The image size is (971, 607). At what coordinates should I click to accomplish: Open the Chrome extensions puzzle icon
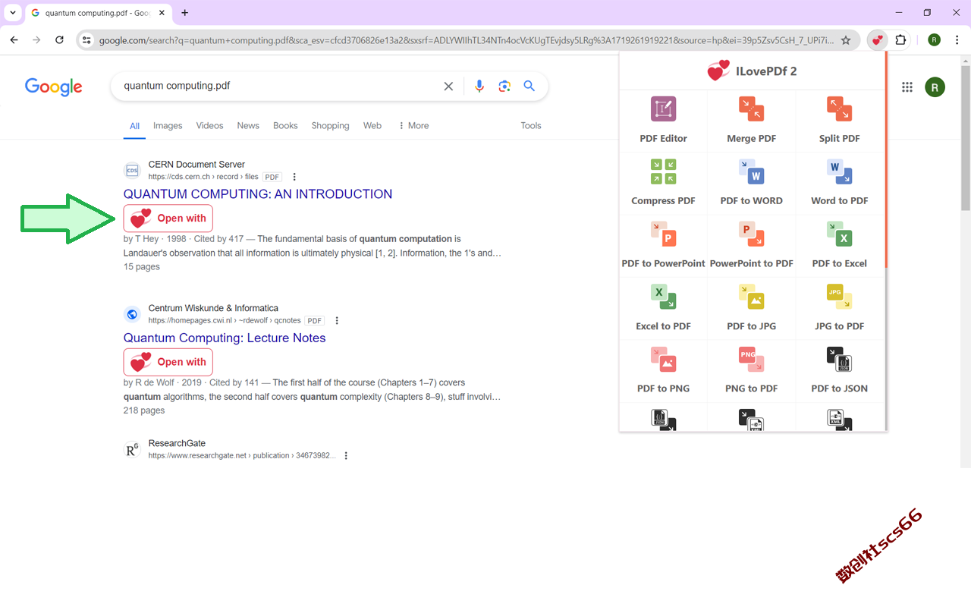[900, 40]
